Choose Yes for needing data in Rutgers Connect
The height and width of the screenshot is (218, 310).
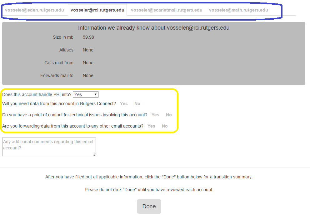point(124,104)
